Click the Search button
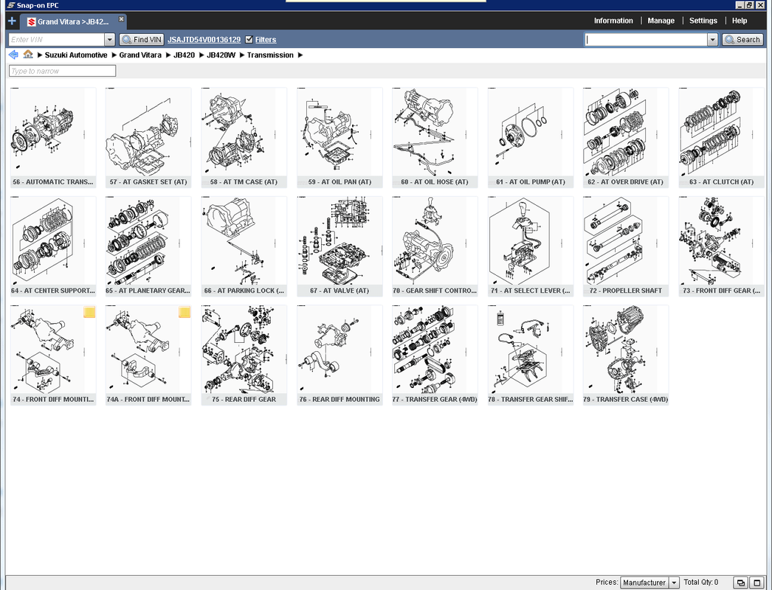Image resolution: width=772 pixels, height=590 pixels. pyautogui.click(x=742, y=39)
